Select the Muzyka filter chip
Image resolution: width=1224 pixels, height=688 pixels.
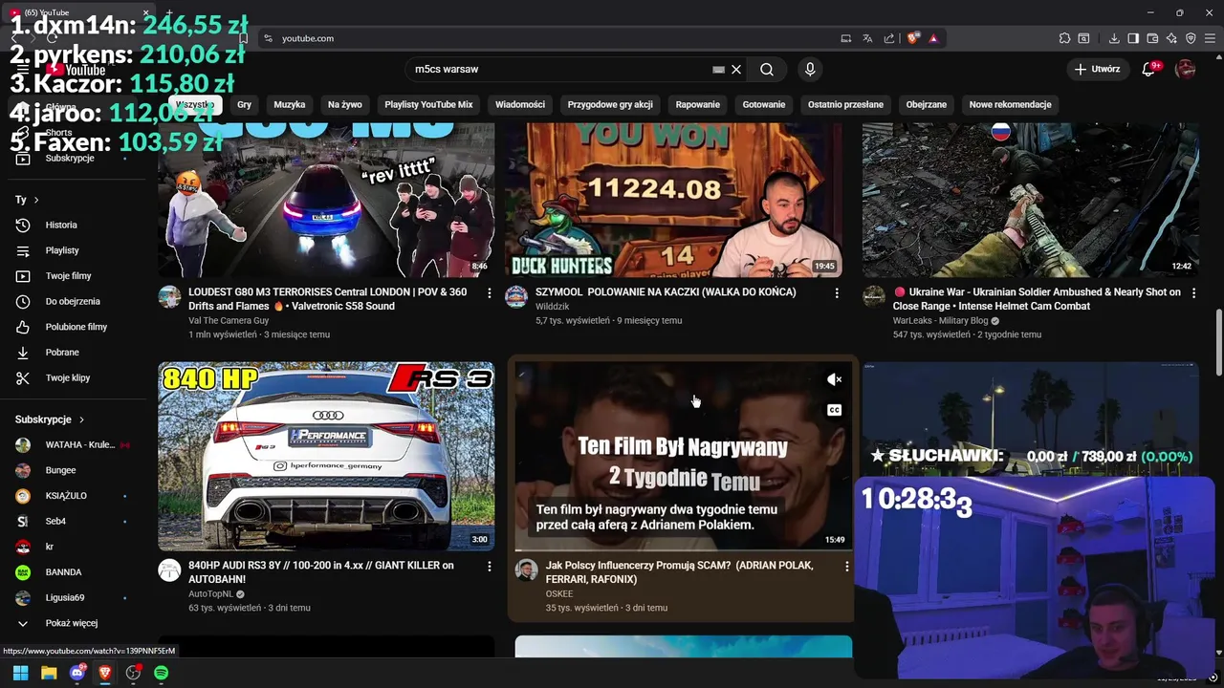(x=290, y=104)
